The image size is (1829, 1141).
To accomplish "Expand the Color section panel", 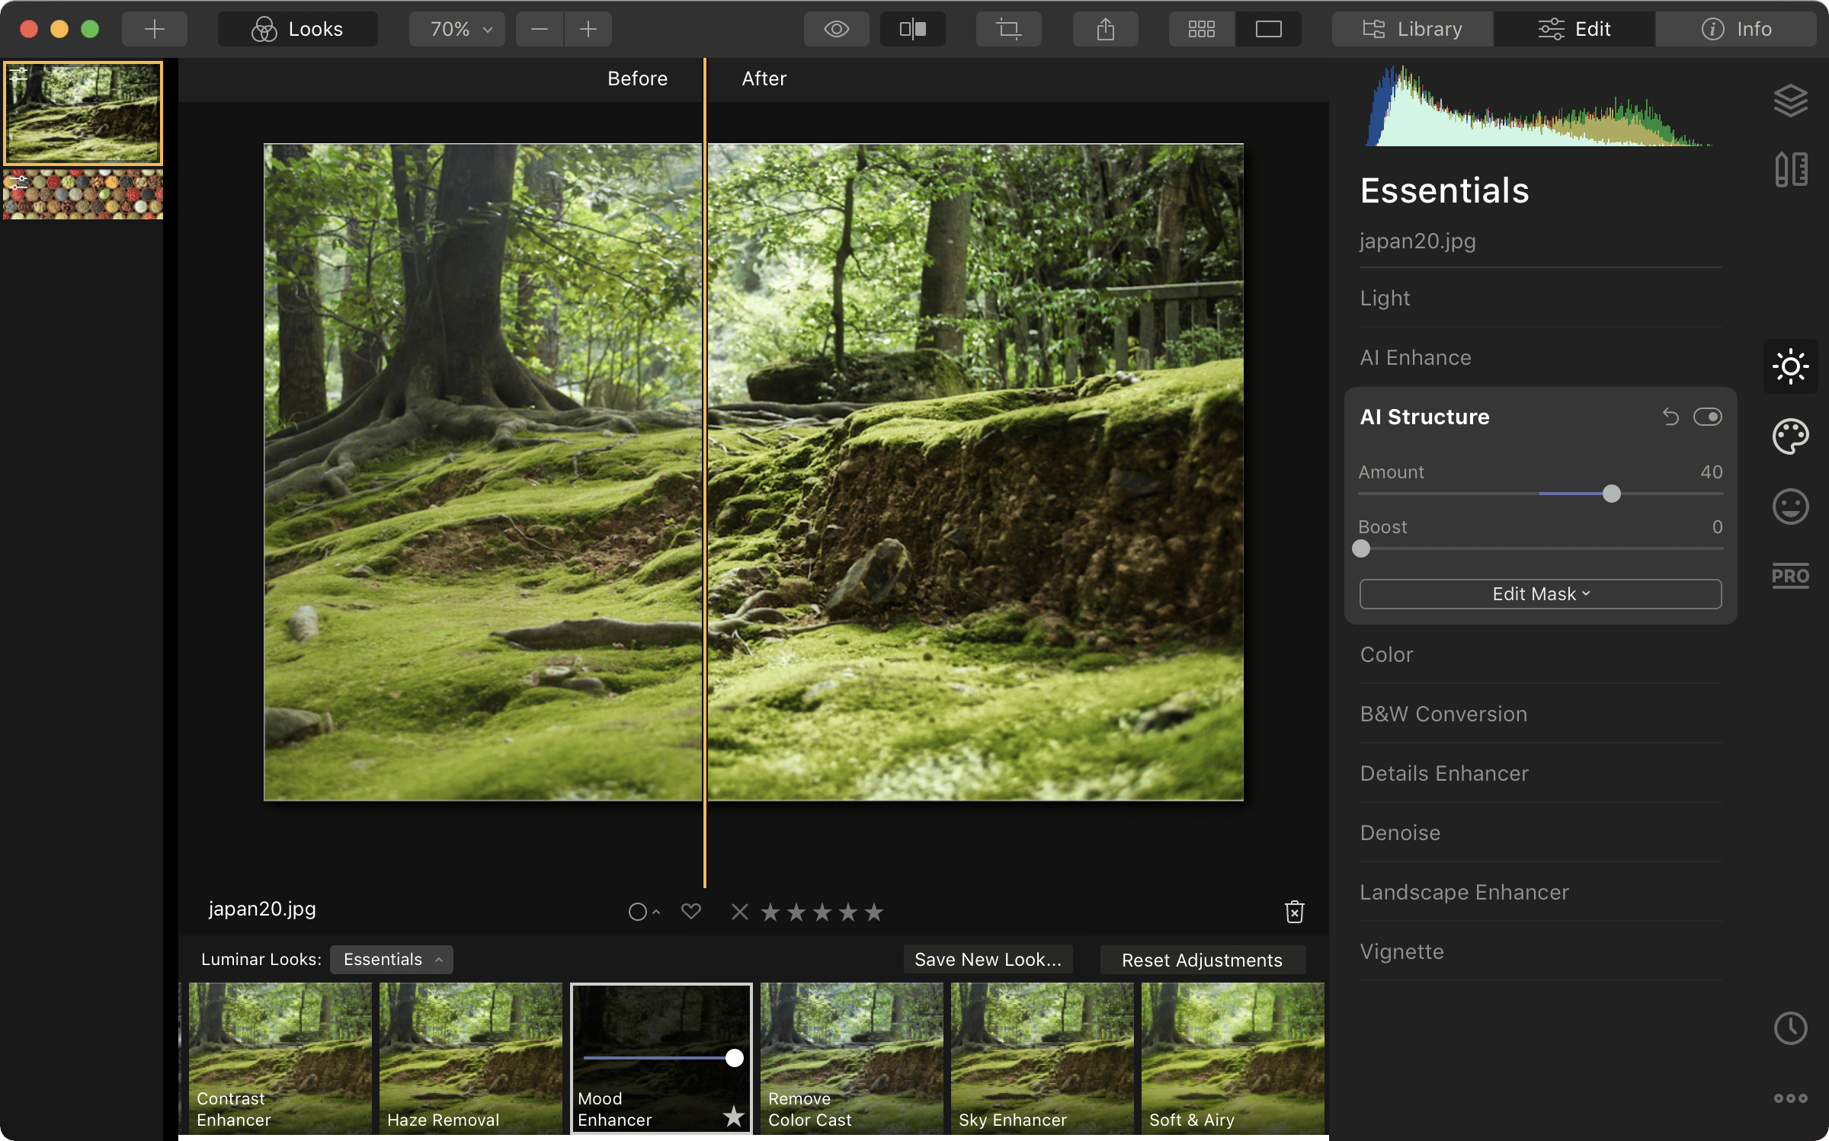I will point(1387,654).
